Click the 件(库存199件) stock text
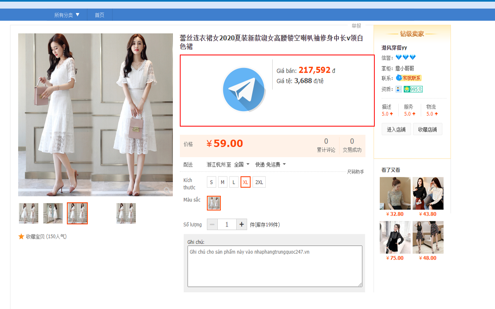 [x=265, y=224]
